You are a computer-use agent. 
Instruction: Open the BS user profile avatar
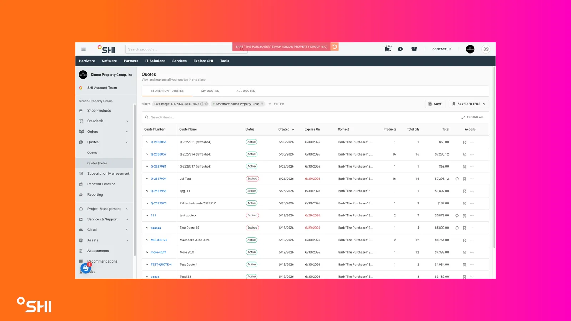click(486, 49)
